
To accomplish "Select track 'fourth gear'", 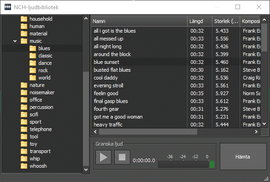I will click(106, 109).
